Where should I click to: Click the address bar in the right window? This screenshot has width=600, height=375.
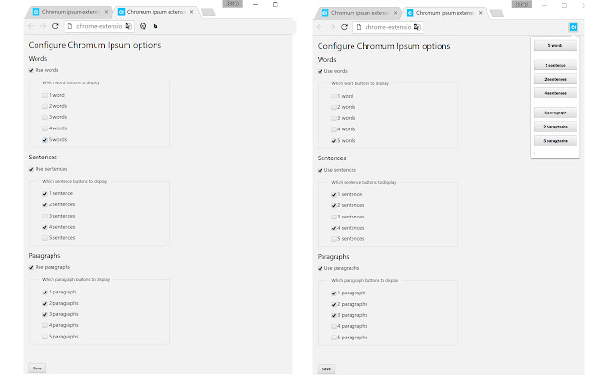[388, 27]
